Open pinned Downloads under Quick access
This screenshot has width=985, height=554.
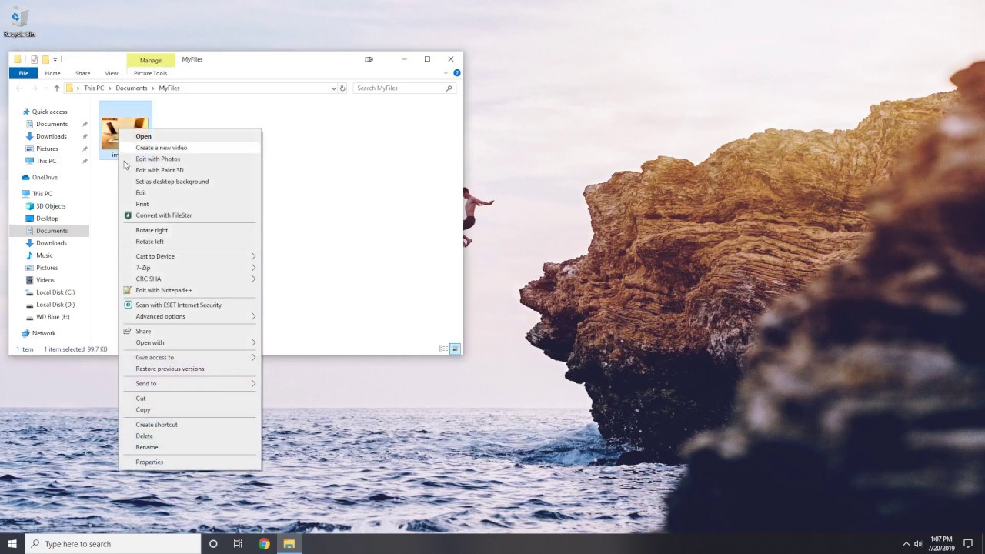pos(52,136)
